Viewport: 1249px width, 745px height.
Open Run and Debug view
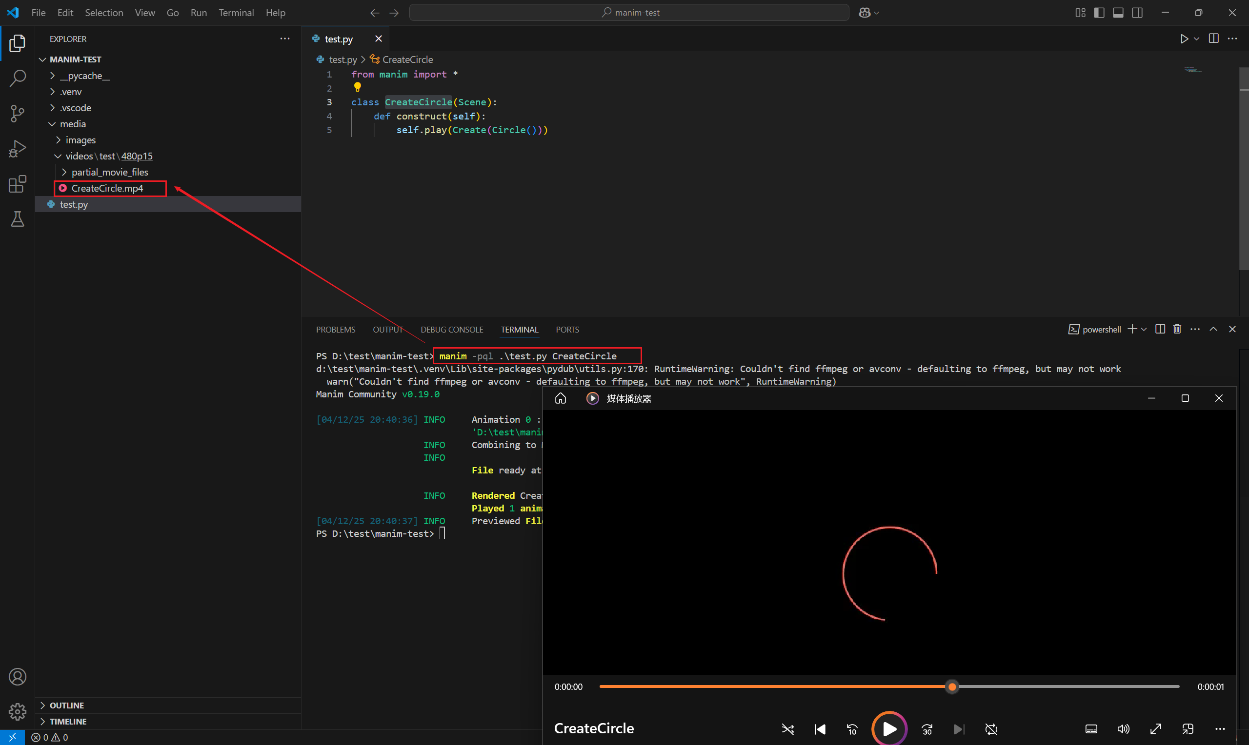(18, 149)
